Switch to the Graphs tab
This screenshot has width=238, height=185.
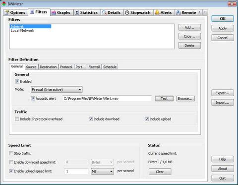point(61,12)
